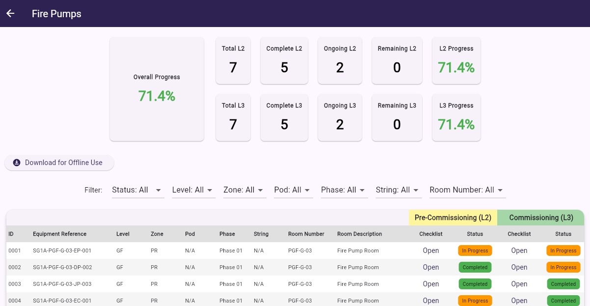Click the Fire Pumps page title
Image resolution: width=590 pixels, height=306 pixels.
point(56,14)
